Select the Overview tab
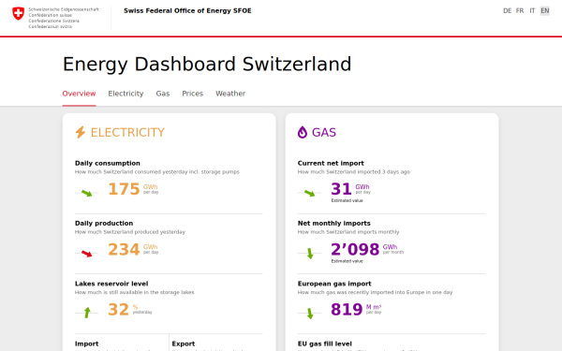 pos(79,94)
